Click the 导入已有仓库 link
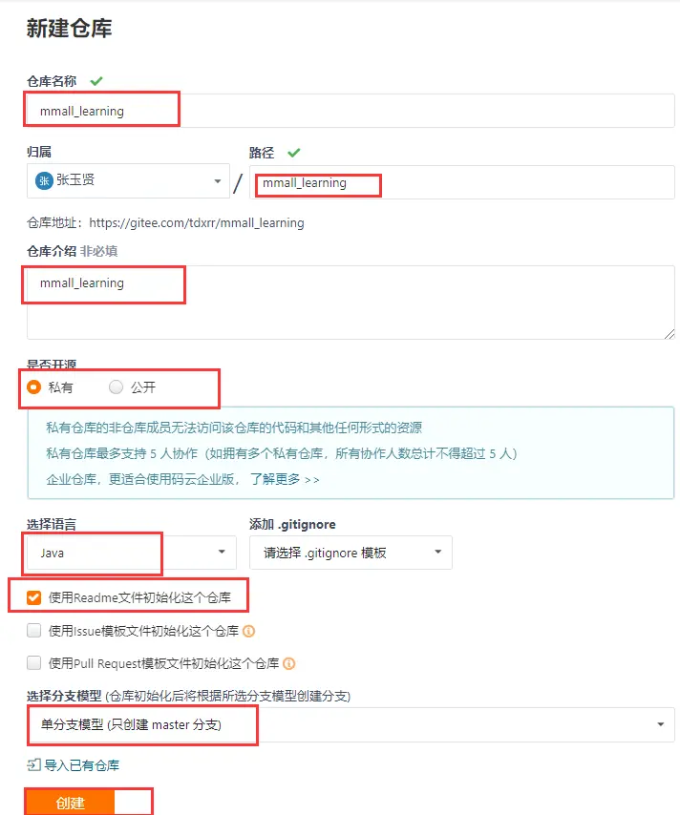Viewport: 680px width, 815px height. pos(82,765)
